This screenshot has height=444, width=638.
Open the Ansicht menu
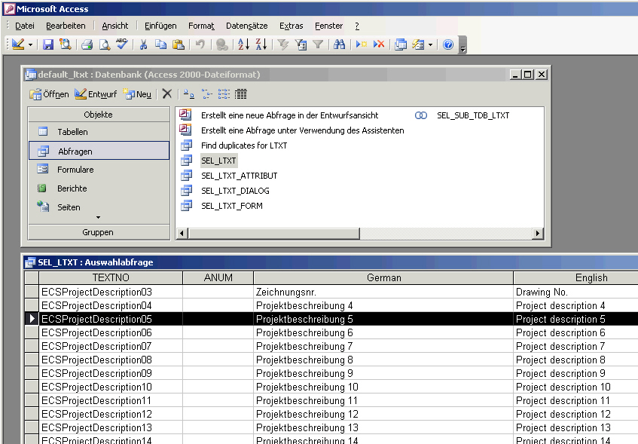[x=115, y=26]
